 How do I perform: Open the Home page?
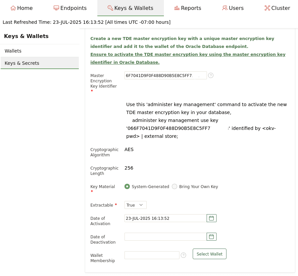pyautogui.click(x=13, y=8)
